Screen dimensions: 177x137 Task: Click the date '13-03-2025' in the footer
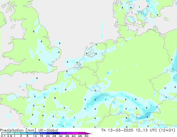(121, 130)
